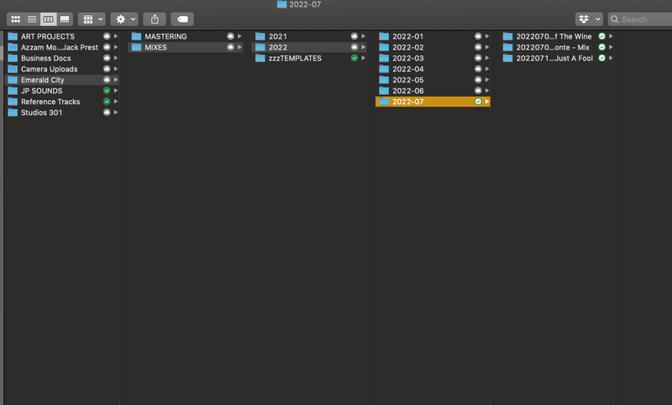The image size is (672, 405).
Task: Click the magnifier icon in Search
Action: (x=615, y=19)
